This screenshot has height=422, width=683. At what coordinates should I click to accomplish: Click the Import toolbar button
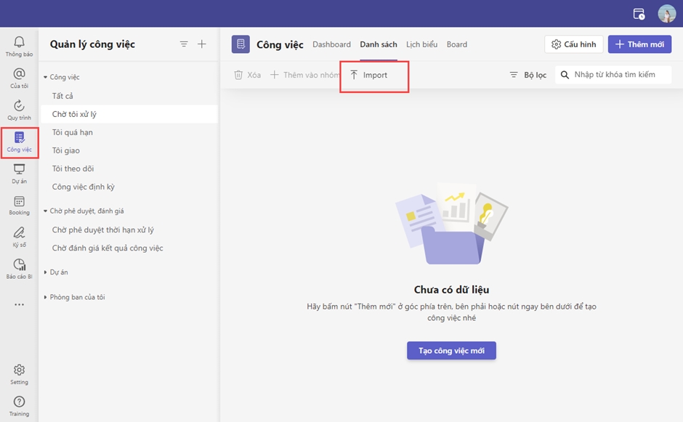coord(369,75)
